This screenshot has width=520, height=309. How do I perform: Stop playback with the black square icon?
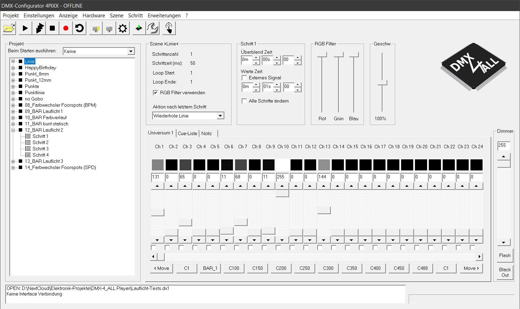point(52,28)
